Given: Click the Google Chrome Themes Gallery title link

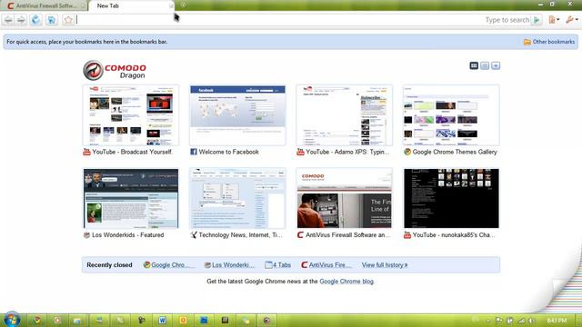Looking at the screenshot, I should point(455,152).
